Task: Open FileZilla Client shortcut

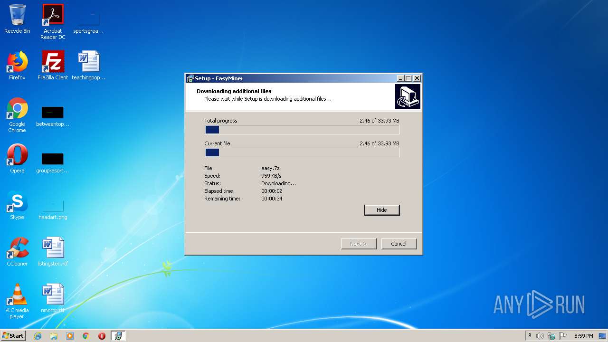Action: (x=53, y=66)
